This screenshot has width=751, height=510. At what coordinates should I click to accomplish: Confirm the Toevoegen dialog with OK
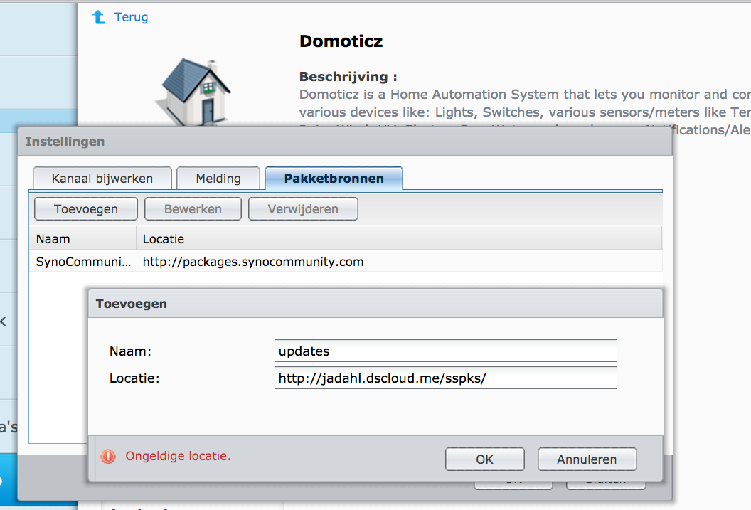coord(485,459)
